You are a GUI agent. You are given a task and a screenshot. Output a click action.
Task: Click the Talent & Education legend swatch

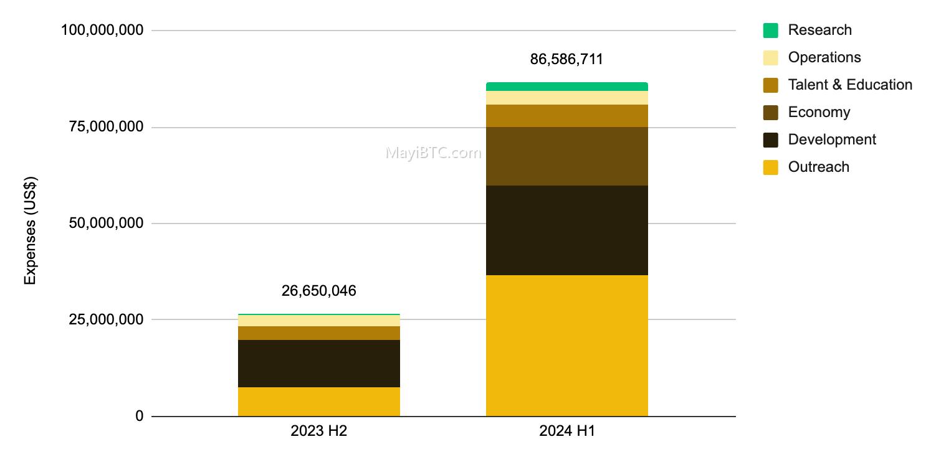pos(770,85)
